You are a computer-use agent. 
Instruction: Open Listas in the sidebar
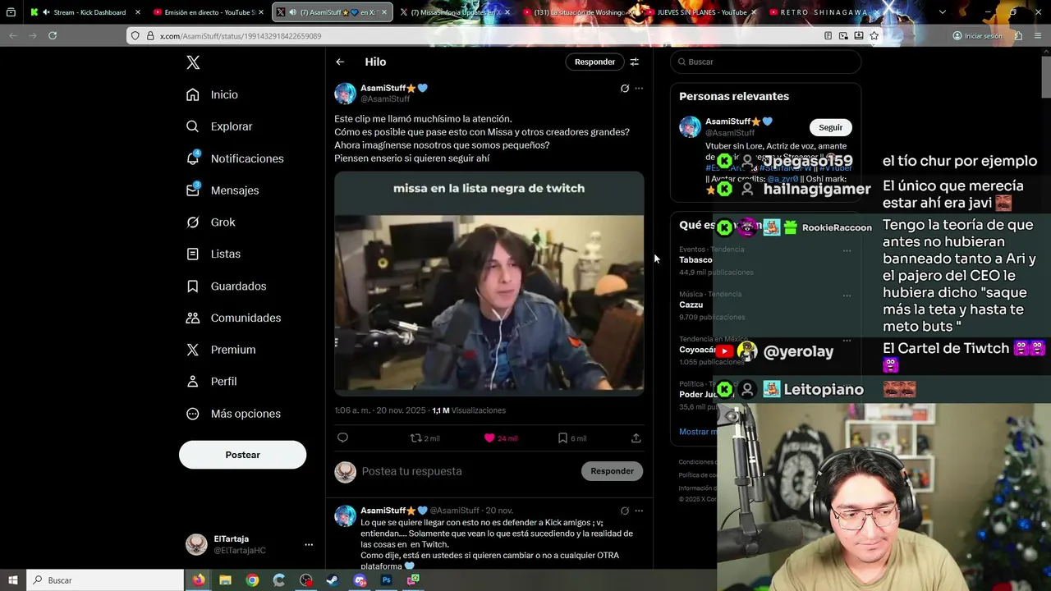coord(213,254)
